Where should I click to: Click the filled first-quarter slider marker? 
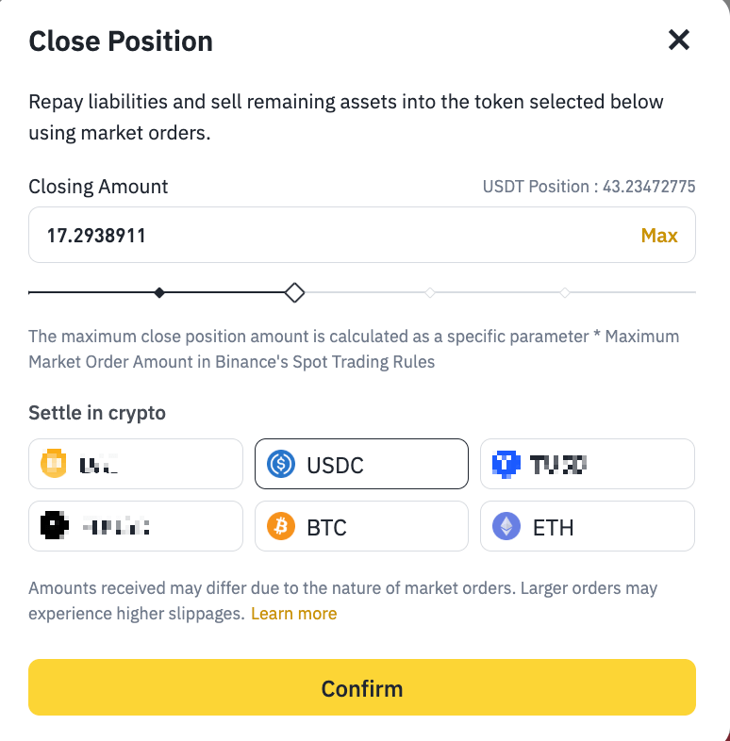pyautogui.click(x=159, y=292)
